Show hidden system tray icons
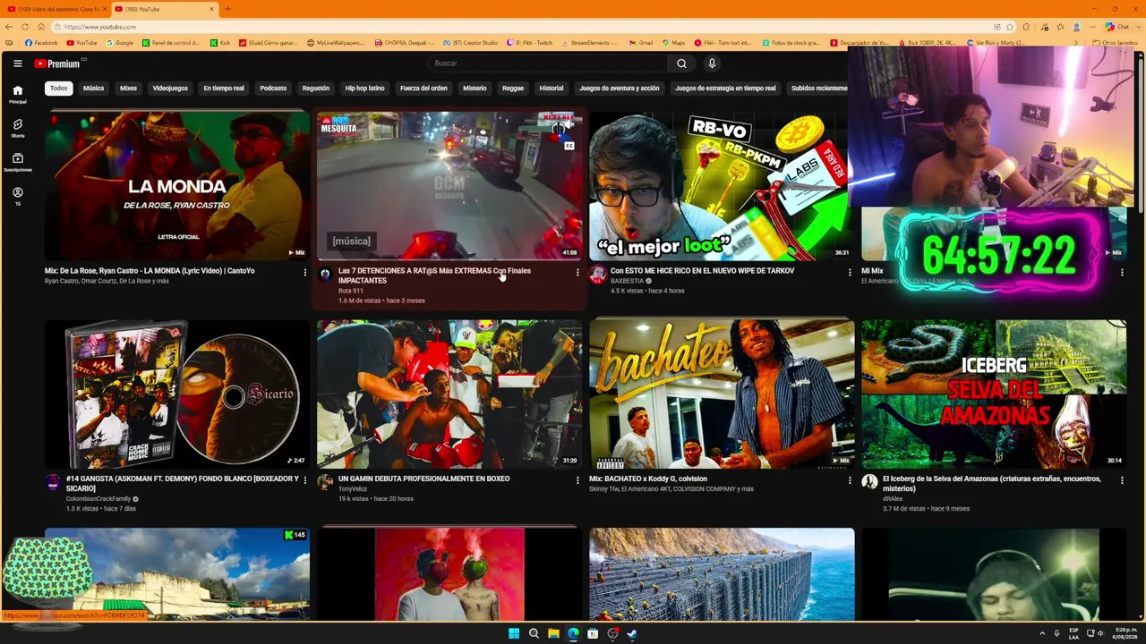This screenshot has height=644, width=1146. click(x=1042, y=633)
